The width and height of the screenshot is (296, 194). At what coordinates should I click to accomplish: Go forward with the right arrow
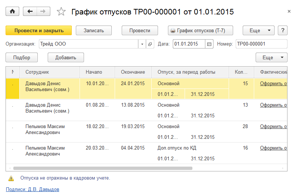coord(43,11)
